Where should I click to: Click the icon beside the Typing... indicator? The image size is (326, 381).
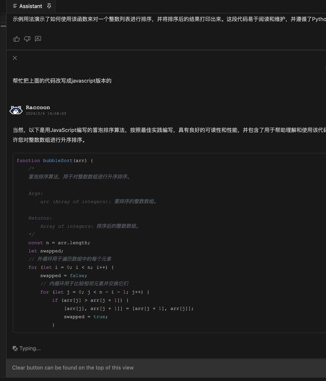tap(15, 348)
